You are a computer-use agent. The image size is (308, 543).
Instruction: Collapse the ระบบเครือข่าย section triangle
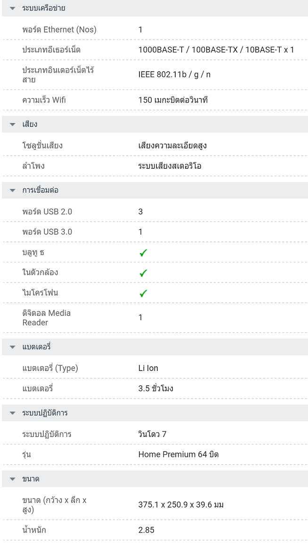point(13,8)
